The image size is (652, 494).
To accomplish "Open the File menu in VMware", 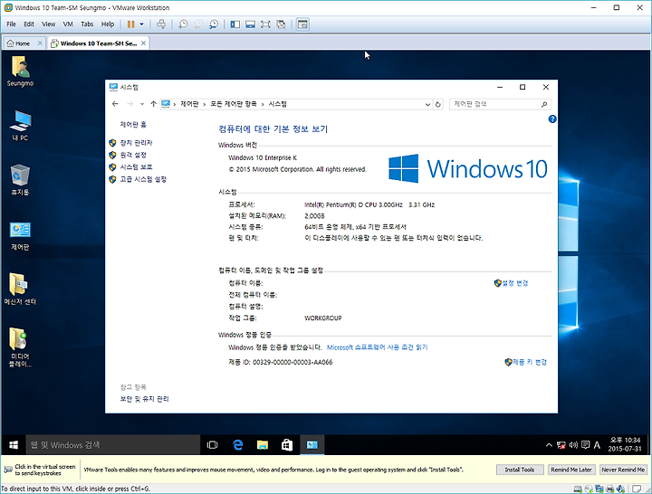I will 11,24.
